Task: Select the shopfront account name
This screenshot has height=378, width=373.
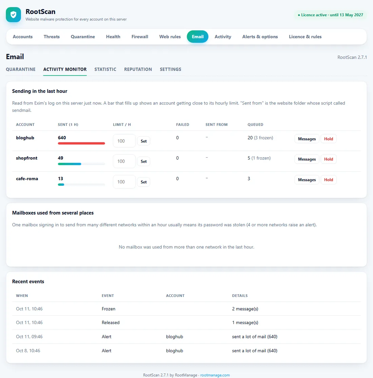Action: coord(27,158)
